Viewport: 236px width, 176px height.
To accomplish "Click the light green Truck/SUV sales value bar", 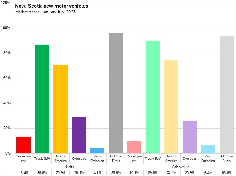I will 153,97.
